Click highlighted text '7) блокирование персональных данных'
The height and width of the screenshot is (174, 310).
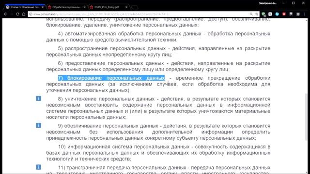pyautogui.click(x=111, y=78)
